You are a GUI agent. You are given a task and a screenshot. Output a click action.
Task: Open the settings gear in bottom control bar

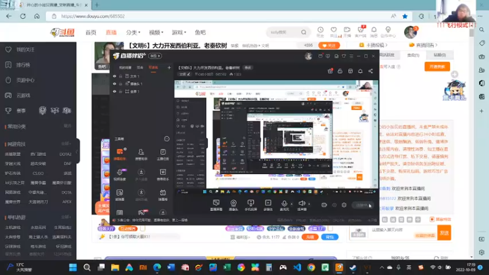pyautogui.click(x=344, y=205)
